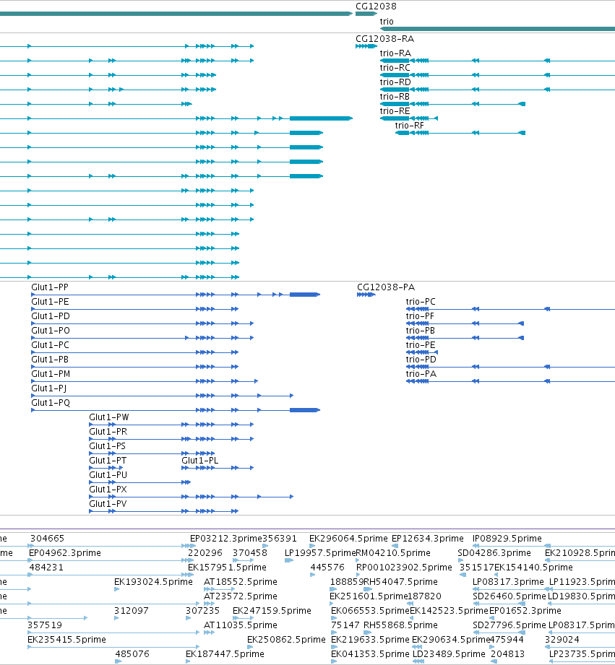Click EST label LP19957.5prime
This screenshot has height=665, width=615.
[319, 552]
